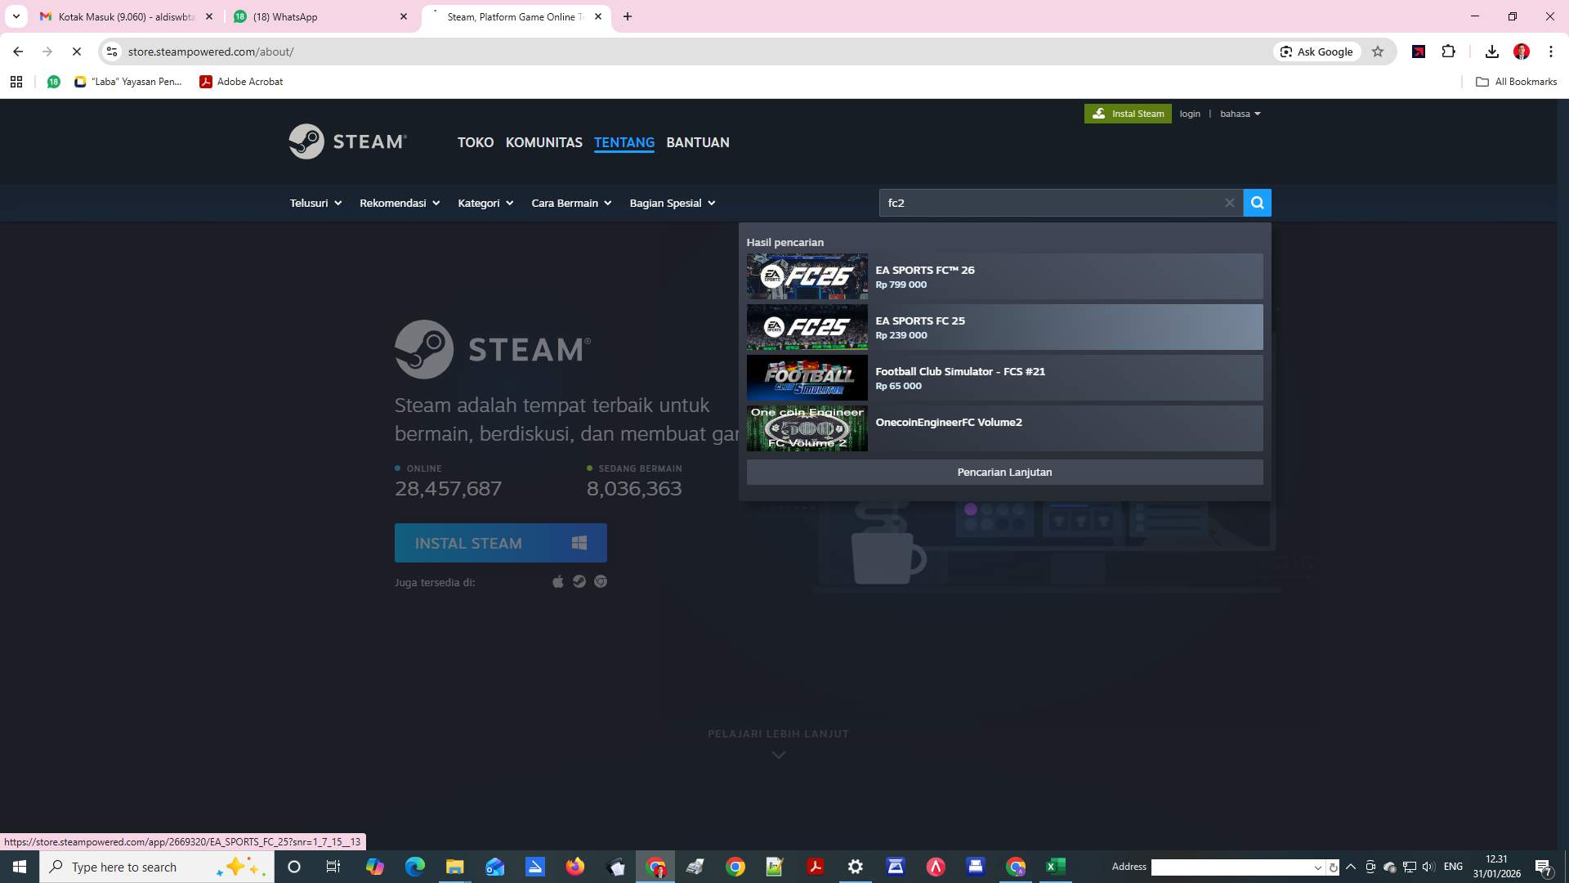The image size is (1569, 883).
Task: Open the TOKO menu item
Action: pyautogui.click(x=476, y=142)
